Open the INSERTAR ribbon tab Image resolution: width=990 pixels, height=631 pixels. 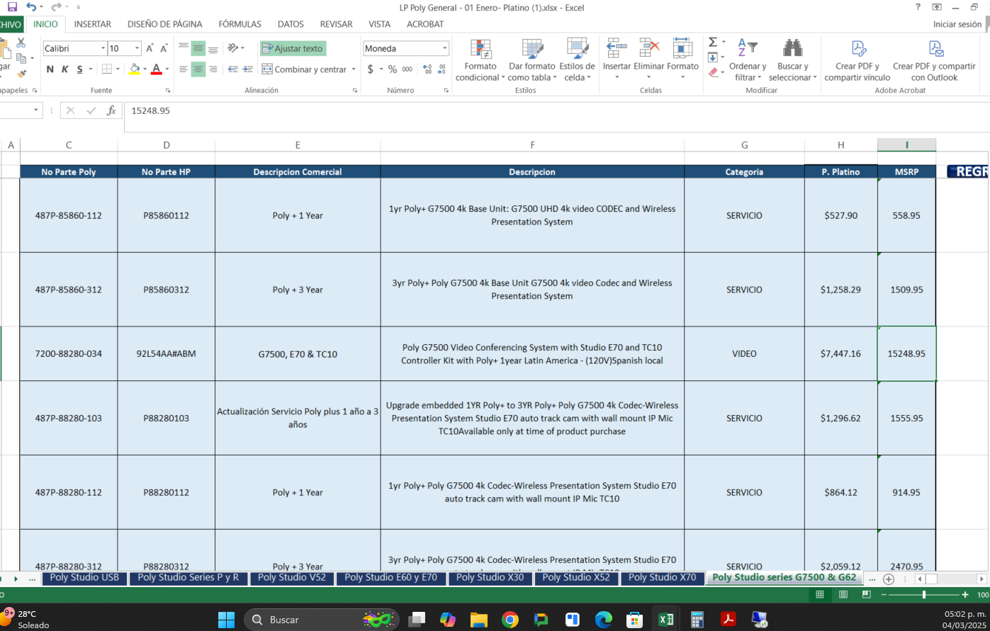point(92,24)
